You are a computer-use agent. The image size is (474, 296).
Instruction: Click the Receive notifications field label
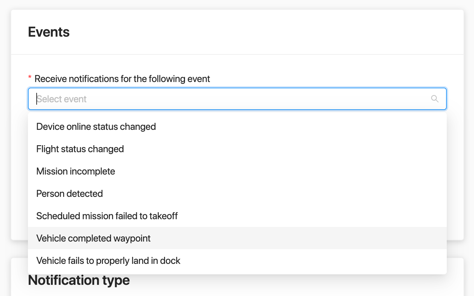tap(122, 79)
